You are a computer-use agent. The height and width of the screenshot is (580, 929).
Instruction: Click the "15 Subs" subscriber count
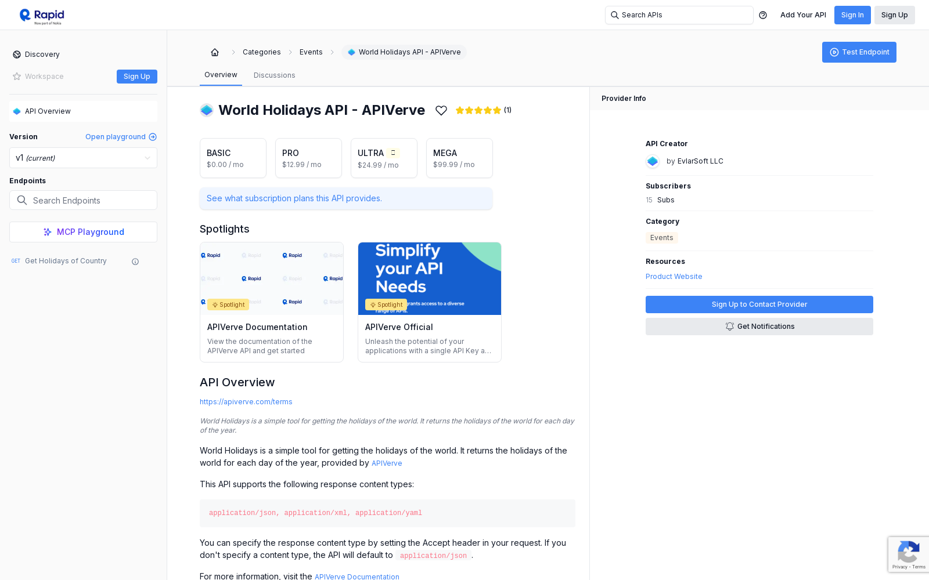click(x=660, y=200)
